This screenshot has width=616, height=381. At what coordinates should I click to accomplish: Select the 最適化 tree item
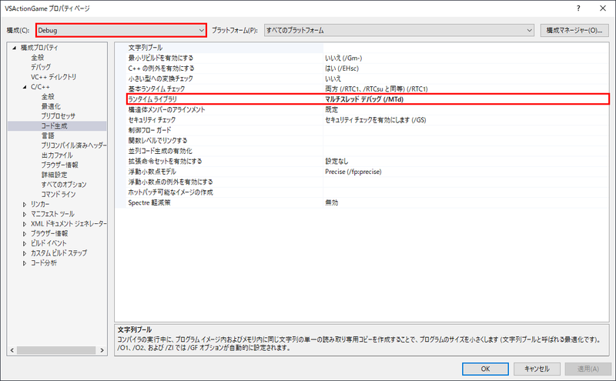51,106
